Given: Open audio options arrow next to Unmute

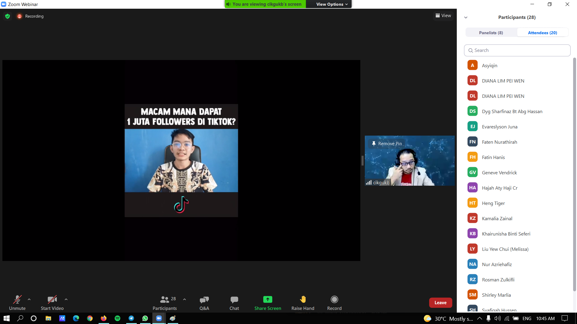Looking at the screenshot, I should 29,299.
